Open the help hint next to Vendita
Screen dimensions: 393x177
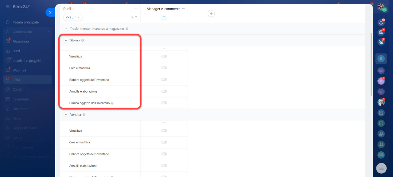click(x=84, y=115)
